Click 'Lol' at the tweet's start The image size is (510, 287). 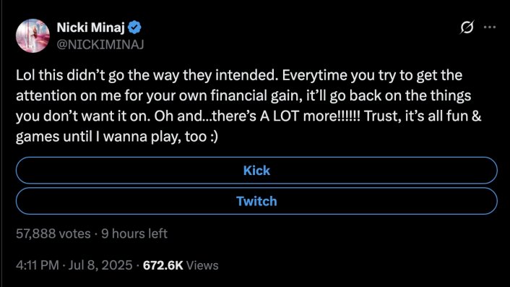pyautogui.click(x=25, y=75)
